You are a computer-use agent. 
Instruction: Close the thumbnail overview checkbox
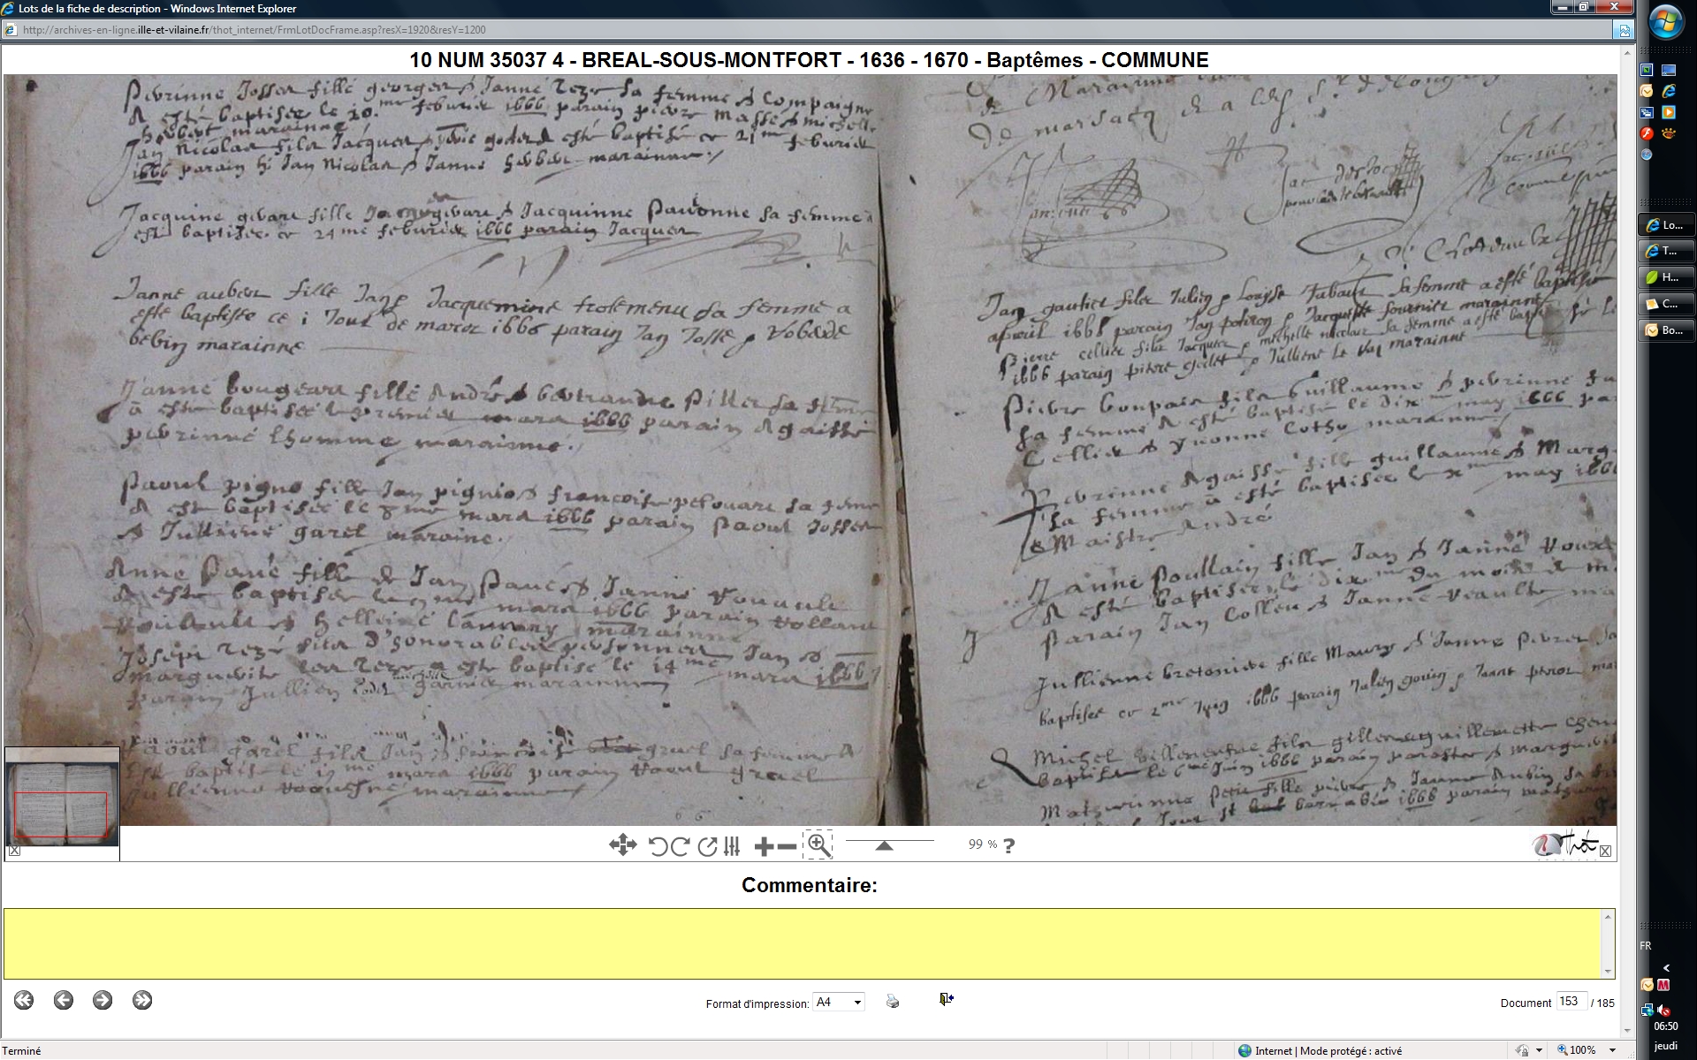14,851
